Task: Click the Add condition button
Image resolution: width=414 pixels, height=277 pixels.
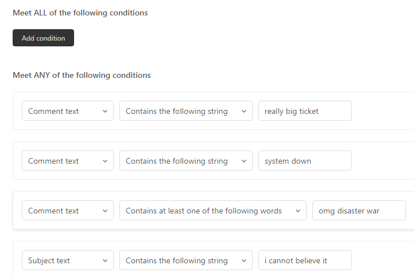Action: 43,38
